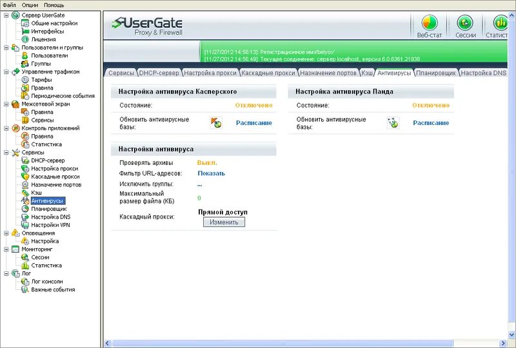516x348 pixels.
Task: Click the horizontal scrollbar thumb
Action: pyautogui.click(x=283, y=343)
